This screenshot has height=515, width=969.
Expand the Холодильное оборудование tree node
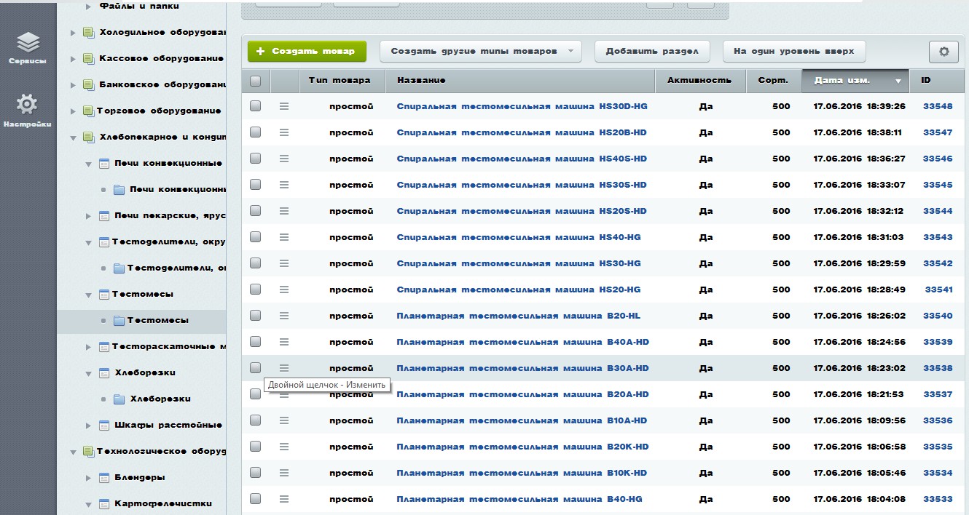(73, 32)
